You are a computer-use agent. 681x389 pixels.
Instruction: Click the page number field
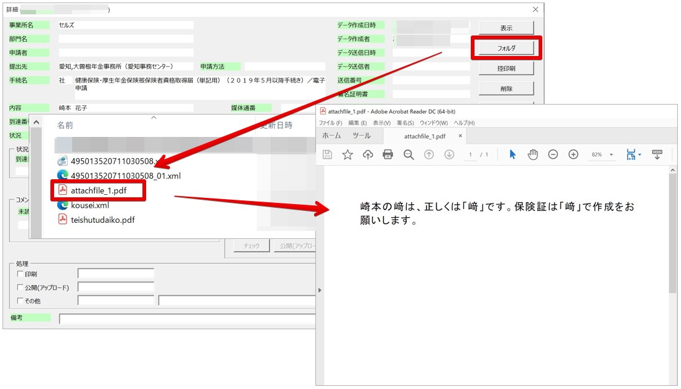pyautogui.click(x=470, y=155)
